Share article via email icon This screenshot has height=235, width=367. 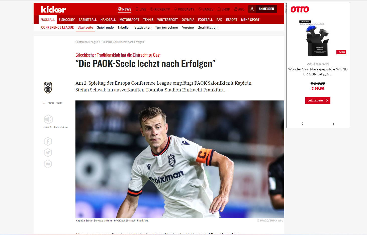click(x=48, y=164)
